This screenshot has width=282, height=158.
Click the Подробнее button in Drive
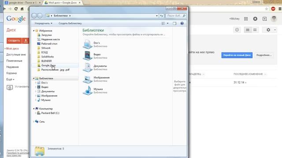[264, 55]
